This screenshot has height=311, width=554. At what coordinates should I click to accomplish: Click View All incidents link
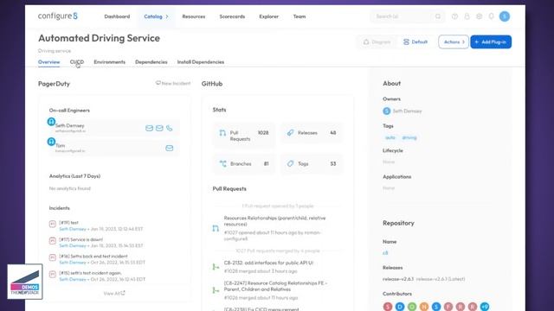pyautogui.click(x=114, y=294)
